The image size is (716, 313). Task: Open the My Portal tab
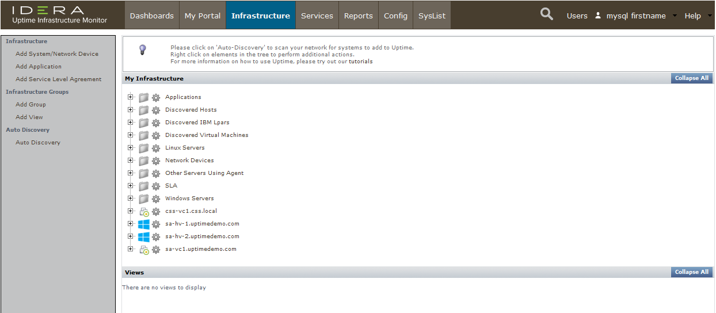click(203, 16)
